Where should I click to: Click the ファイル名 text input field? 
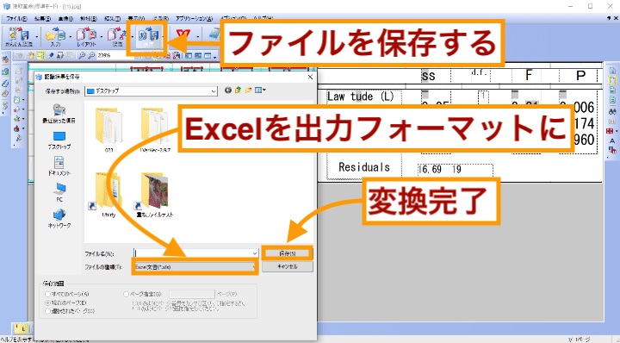click(193, 253)
